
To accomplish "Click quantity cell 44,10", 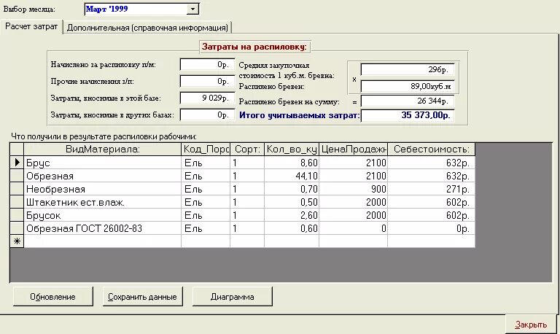I will coord(292,176).
